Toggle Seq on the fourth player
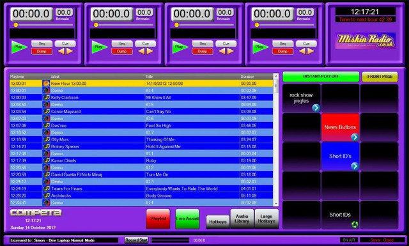Screen dimensions: 409x246 pos(283,43)
